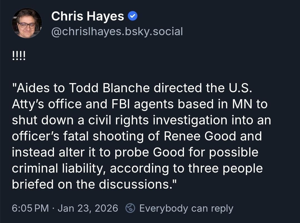The image size is (300, 223).
Task: Open the @chrislhayes.bsky.social handle
Action: click(x=117, y=32)
